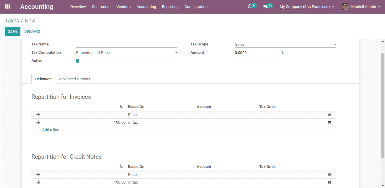Click the credit notes '100.00' percent cell
This screenshot has width=385, height=188.
(120, 182)
